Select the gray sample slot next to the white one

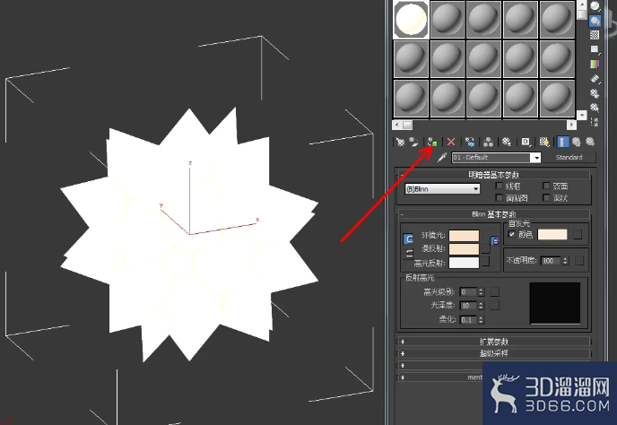(448, 20)
